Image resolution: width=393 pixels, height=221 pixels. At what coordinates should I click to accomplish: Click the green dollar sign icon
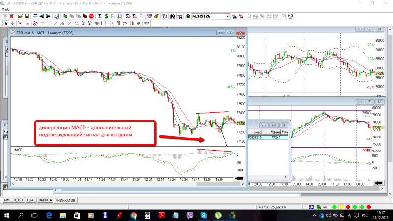click(x=106, y=16)
